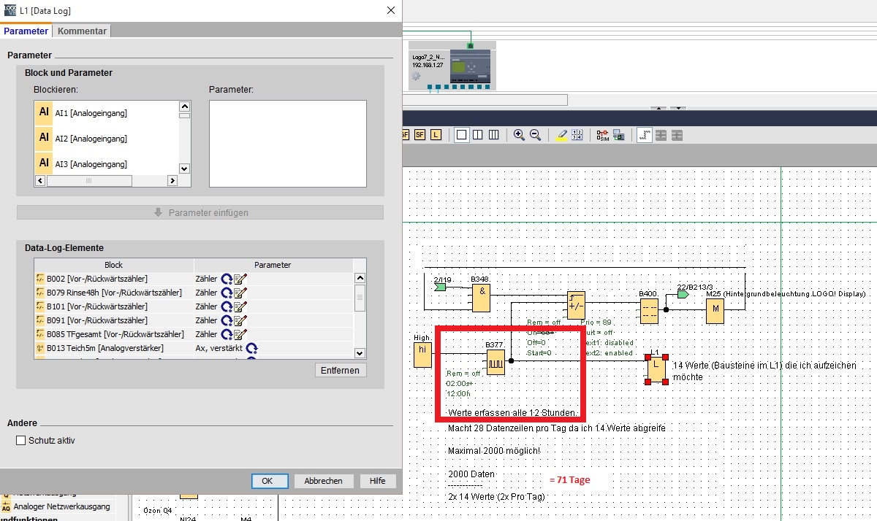This screenshot has height=521, width=877.
Task: Enable the Schutz aktiv checkbox
Action: pyautogui.click(x=20, y=441)
